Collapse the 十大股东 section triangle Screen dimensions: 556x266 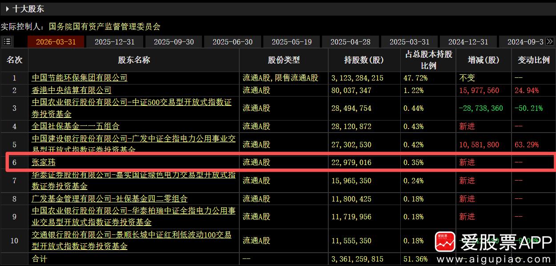click(8, 8)
